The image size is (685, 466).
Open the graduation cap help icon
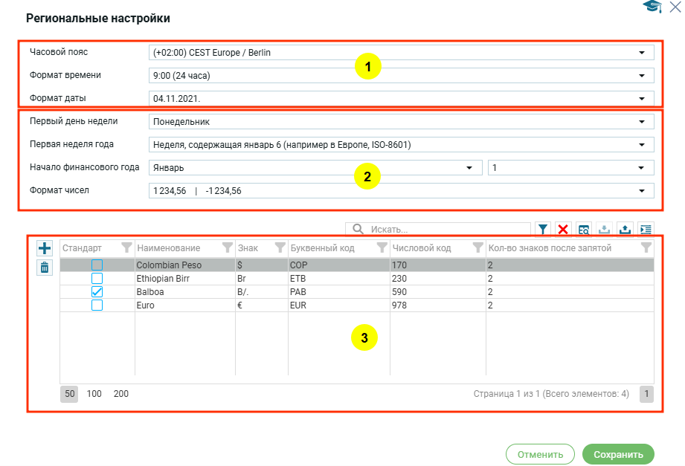pos(653,7)
